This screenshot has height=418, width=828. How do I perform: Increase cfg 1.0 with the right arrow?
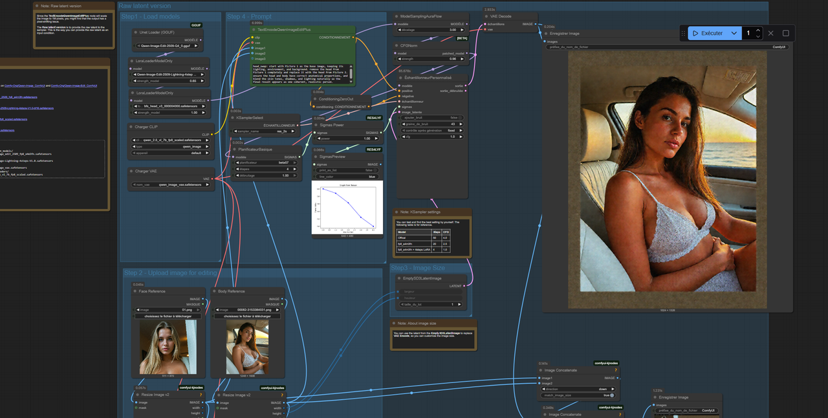(461, 137)
